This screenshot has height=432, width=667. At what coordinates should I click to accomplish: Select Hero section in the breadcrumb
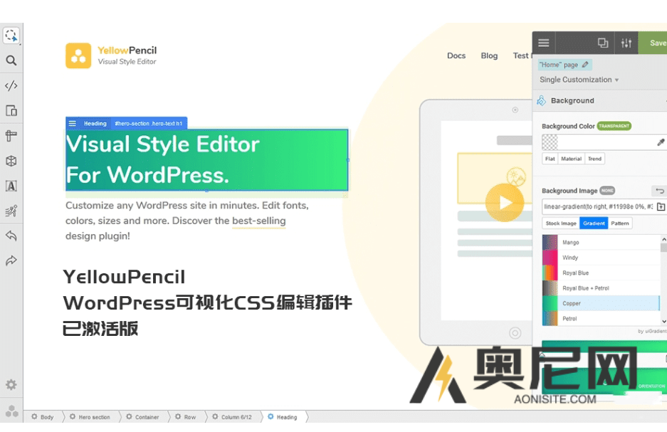coord(90,417)
